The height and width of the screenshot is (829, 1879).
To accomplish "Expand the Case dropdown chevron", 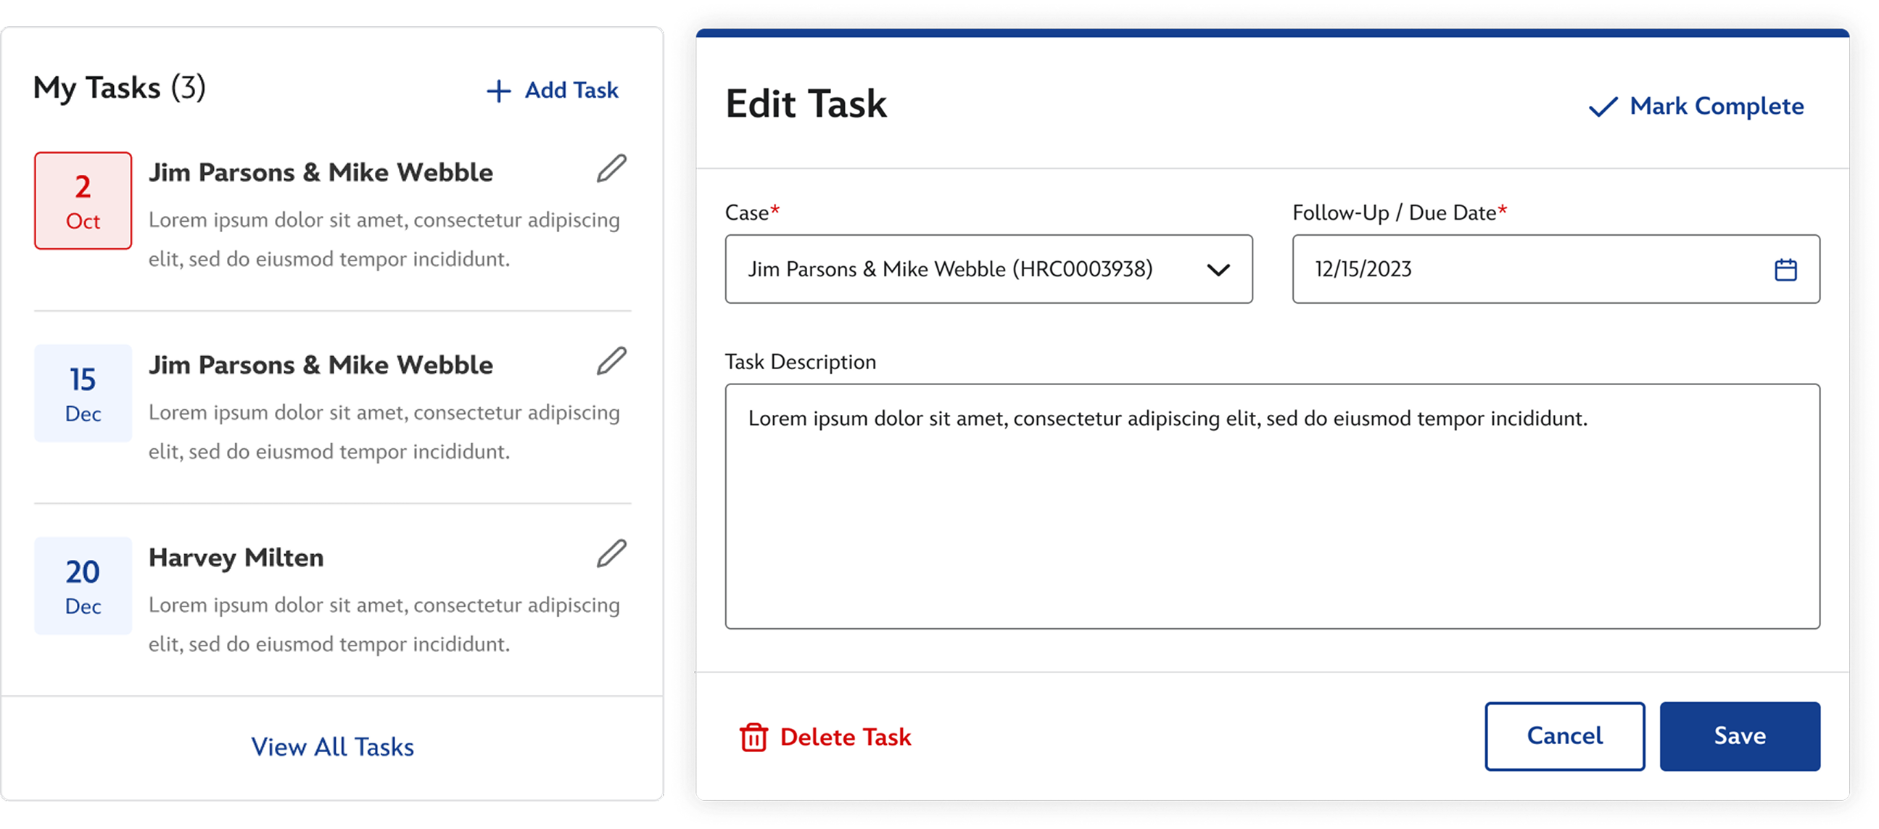I will [1218, 270].
